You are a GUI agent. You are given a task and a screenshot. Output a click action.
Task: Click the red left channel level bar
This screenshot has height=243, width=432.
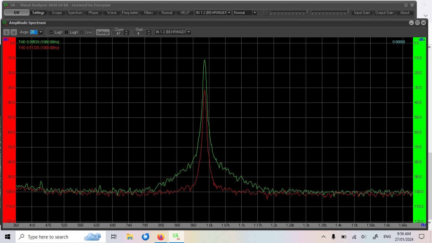coord(9,130)
